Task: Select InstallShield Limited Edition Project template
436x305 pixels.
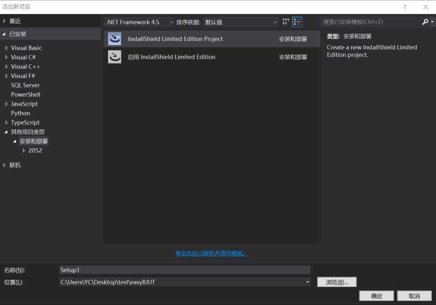Action: [212, 39]
